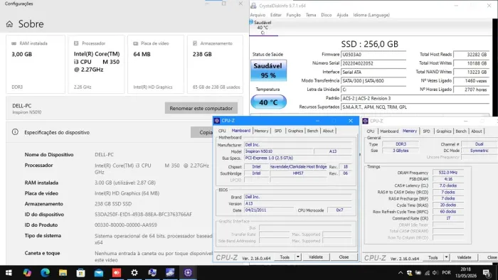This screenshot has height=280, width=498.
Task: Open Microsoft Edge from the taskbar
Action: [45, 273]
